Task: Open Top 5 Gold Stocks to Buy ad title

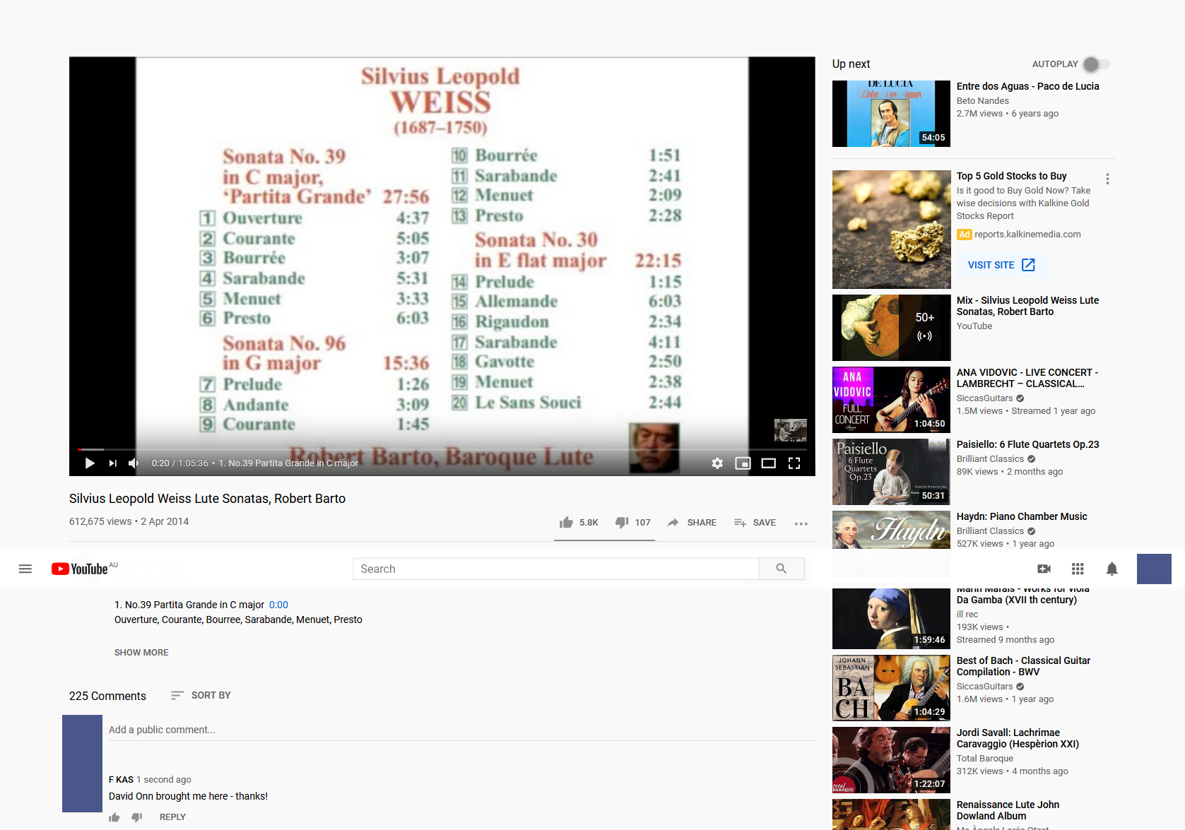Action: 1011,176
